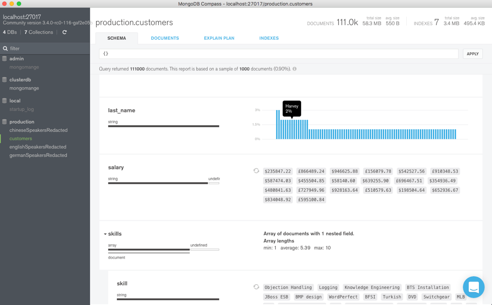This screenshot has width=492, height=305.
Task: Click the production.customers namespace title
Action: (x=134, y=23)
